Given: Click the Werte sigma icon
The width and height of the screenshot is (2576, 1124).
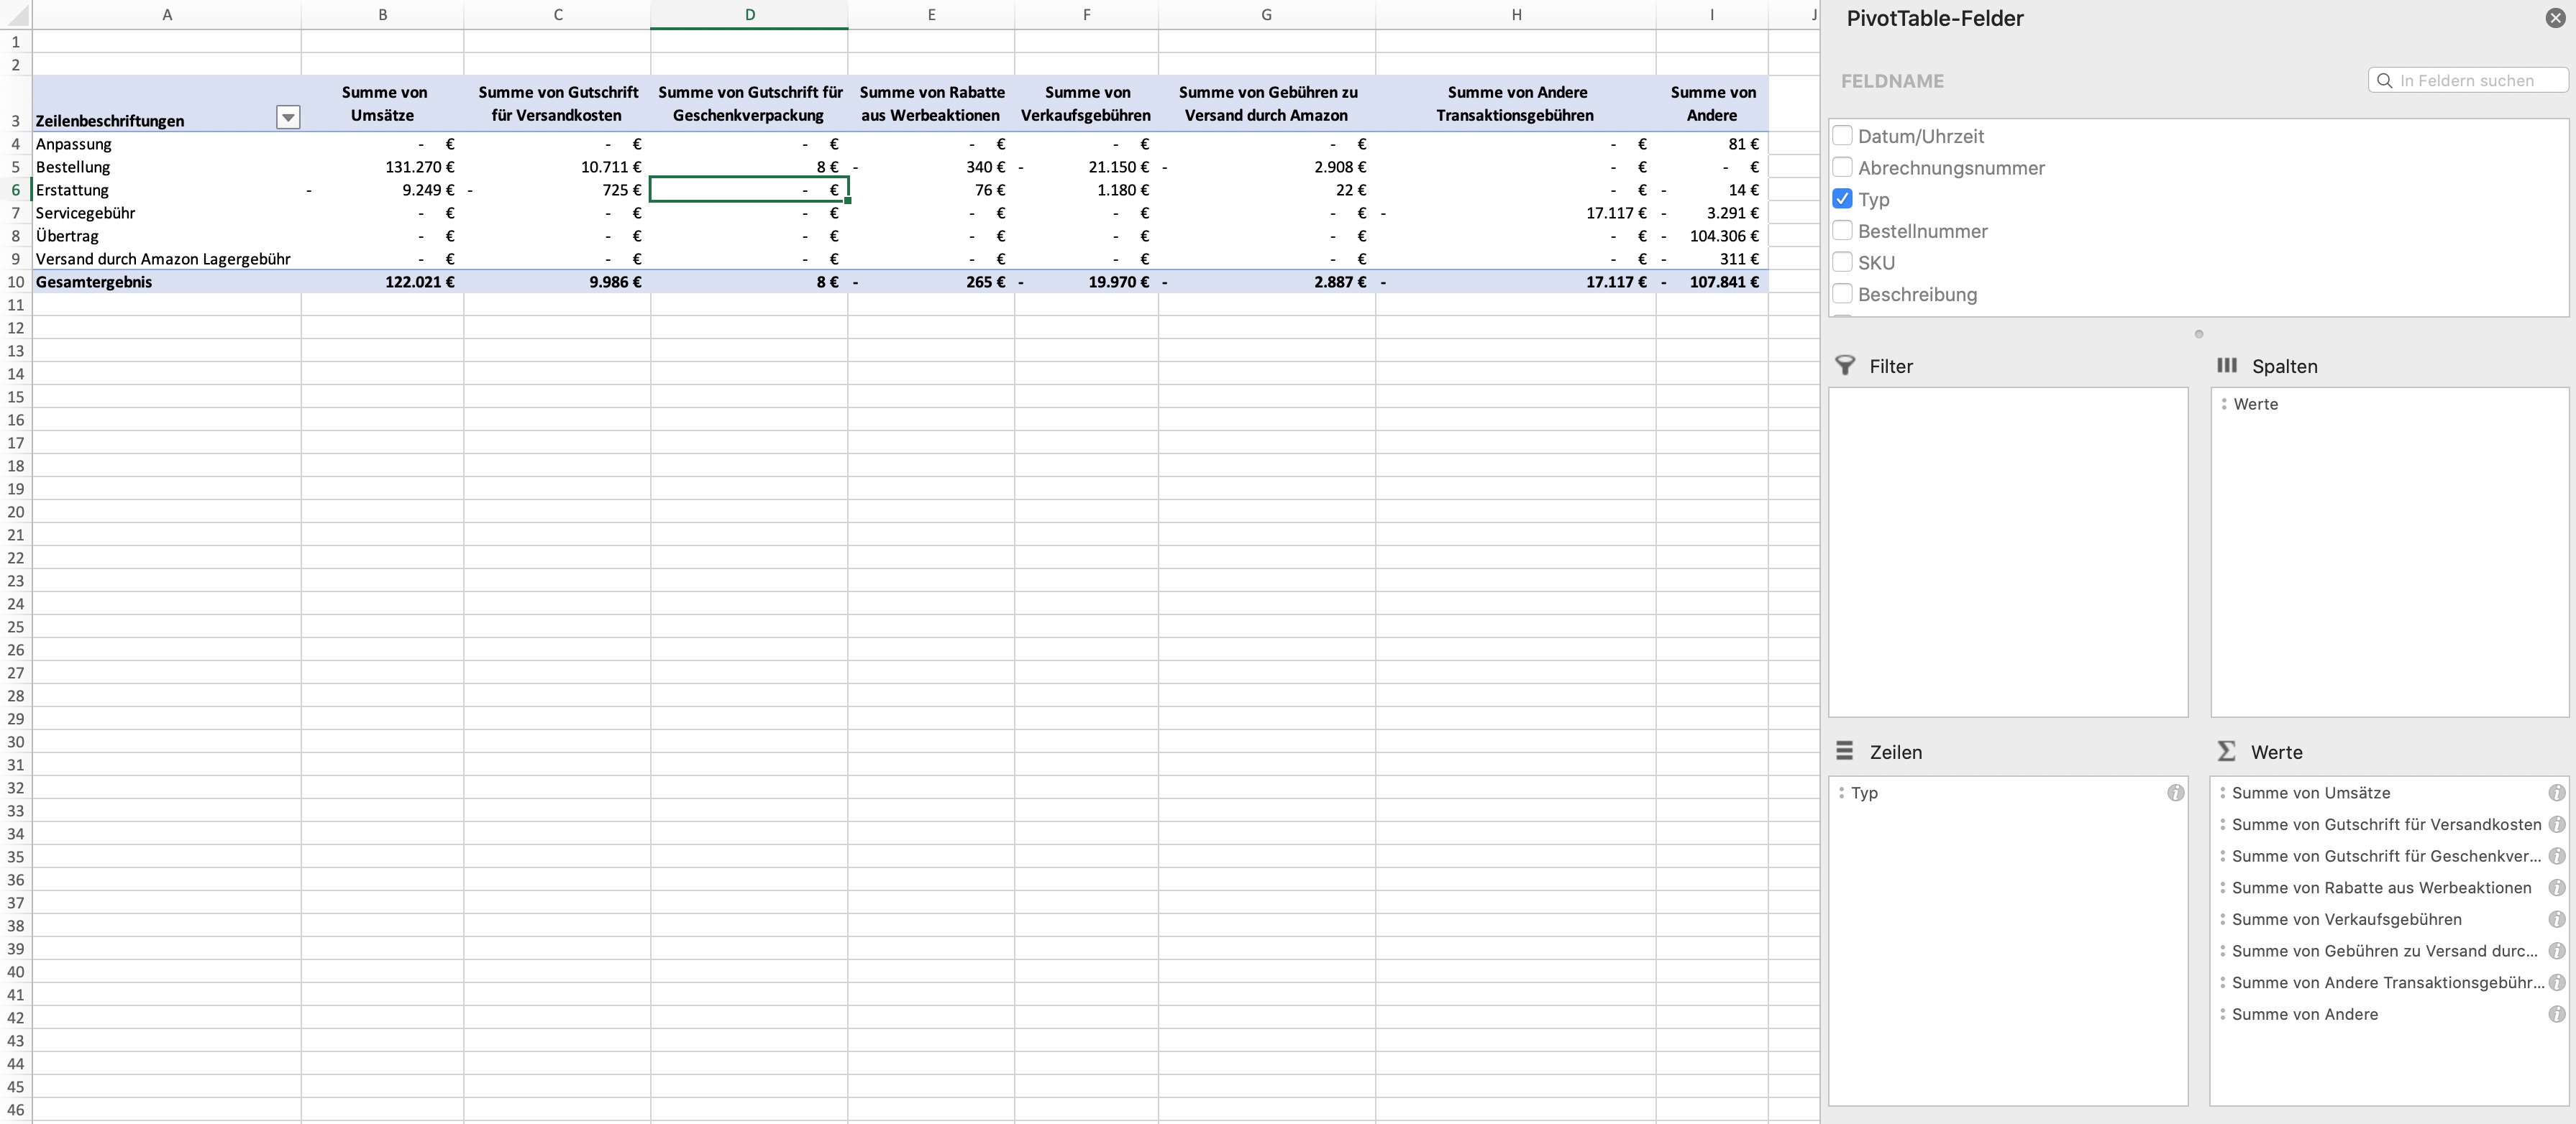Looking at the screenshot, I should 2226,751.
